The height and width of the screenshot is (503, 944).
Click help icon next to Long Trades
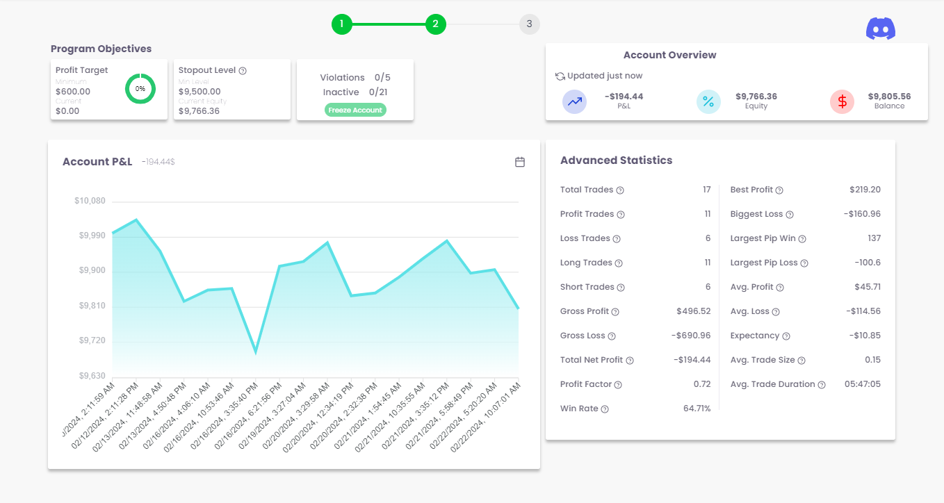[x=619, y=263]
